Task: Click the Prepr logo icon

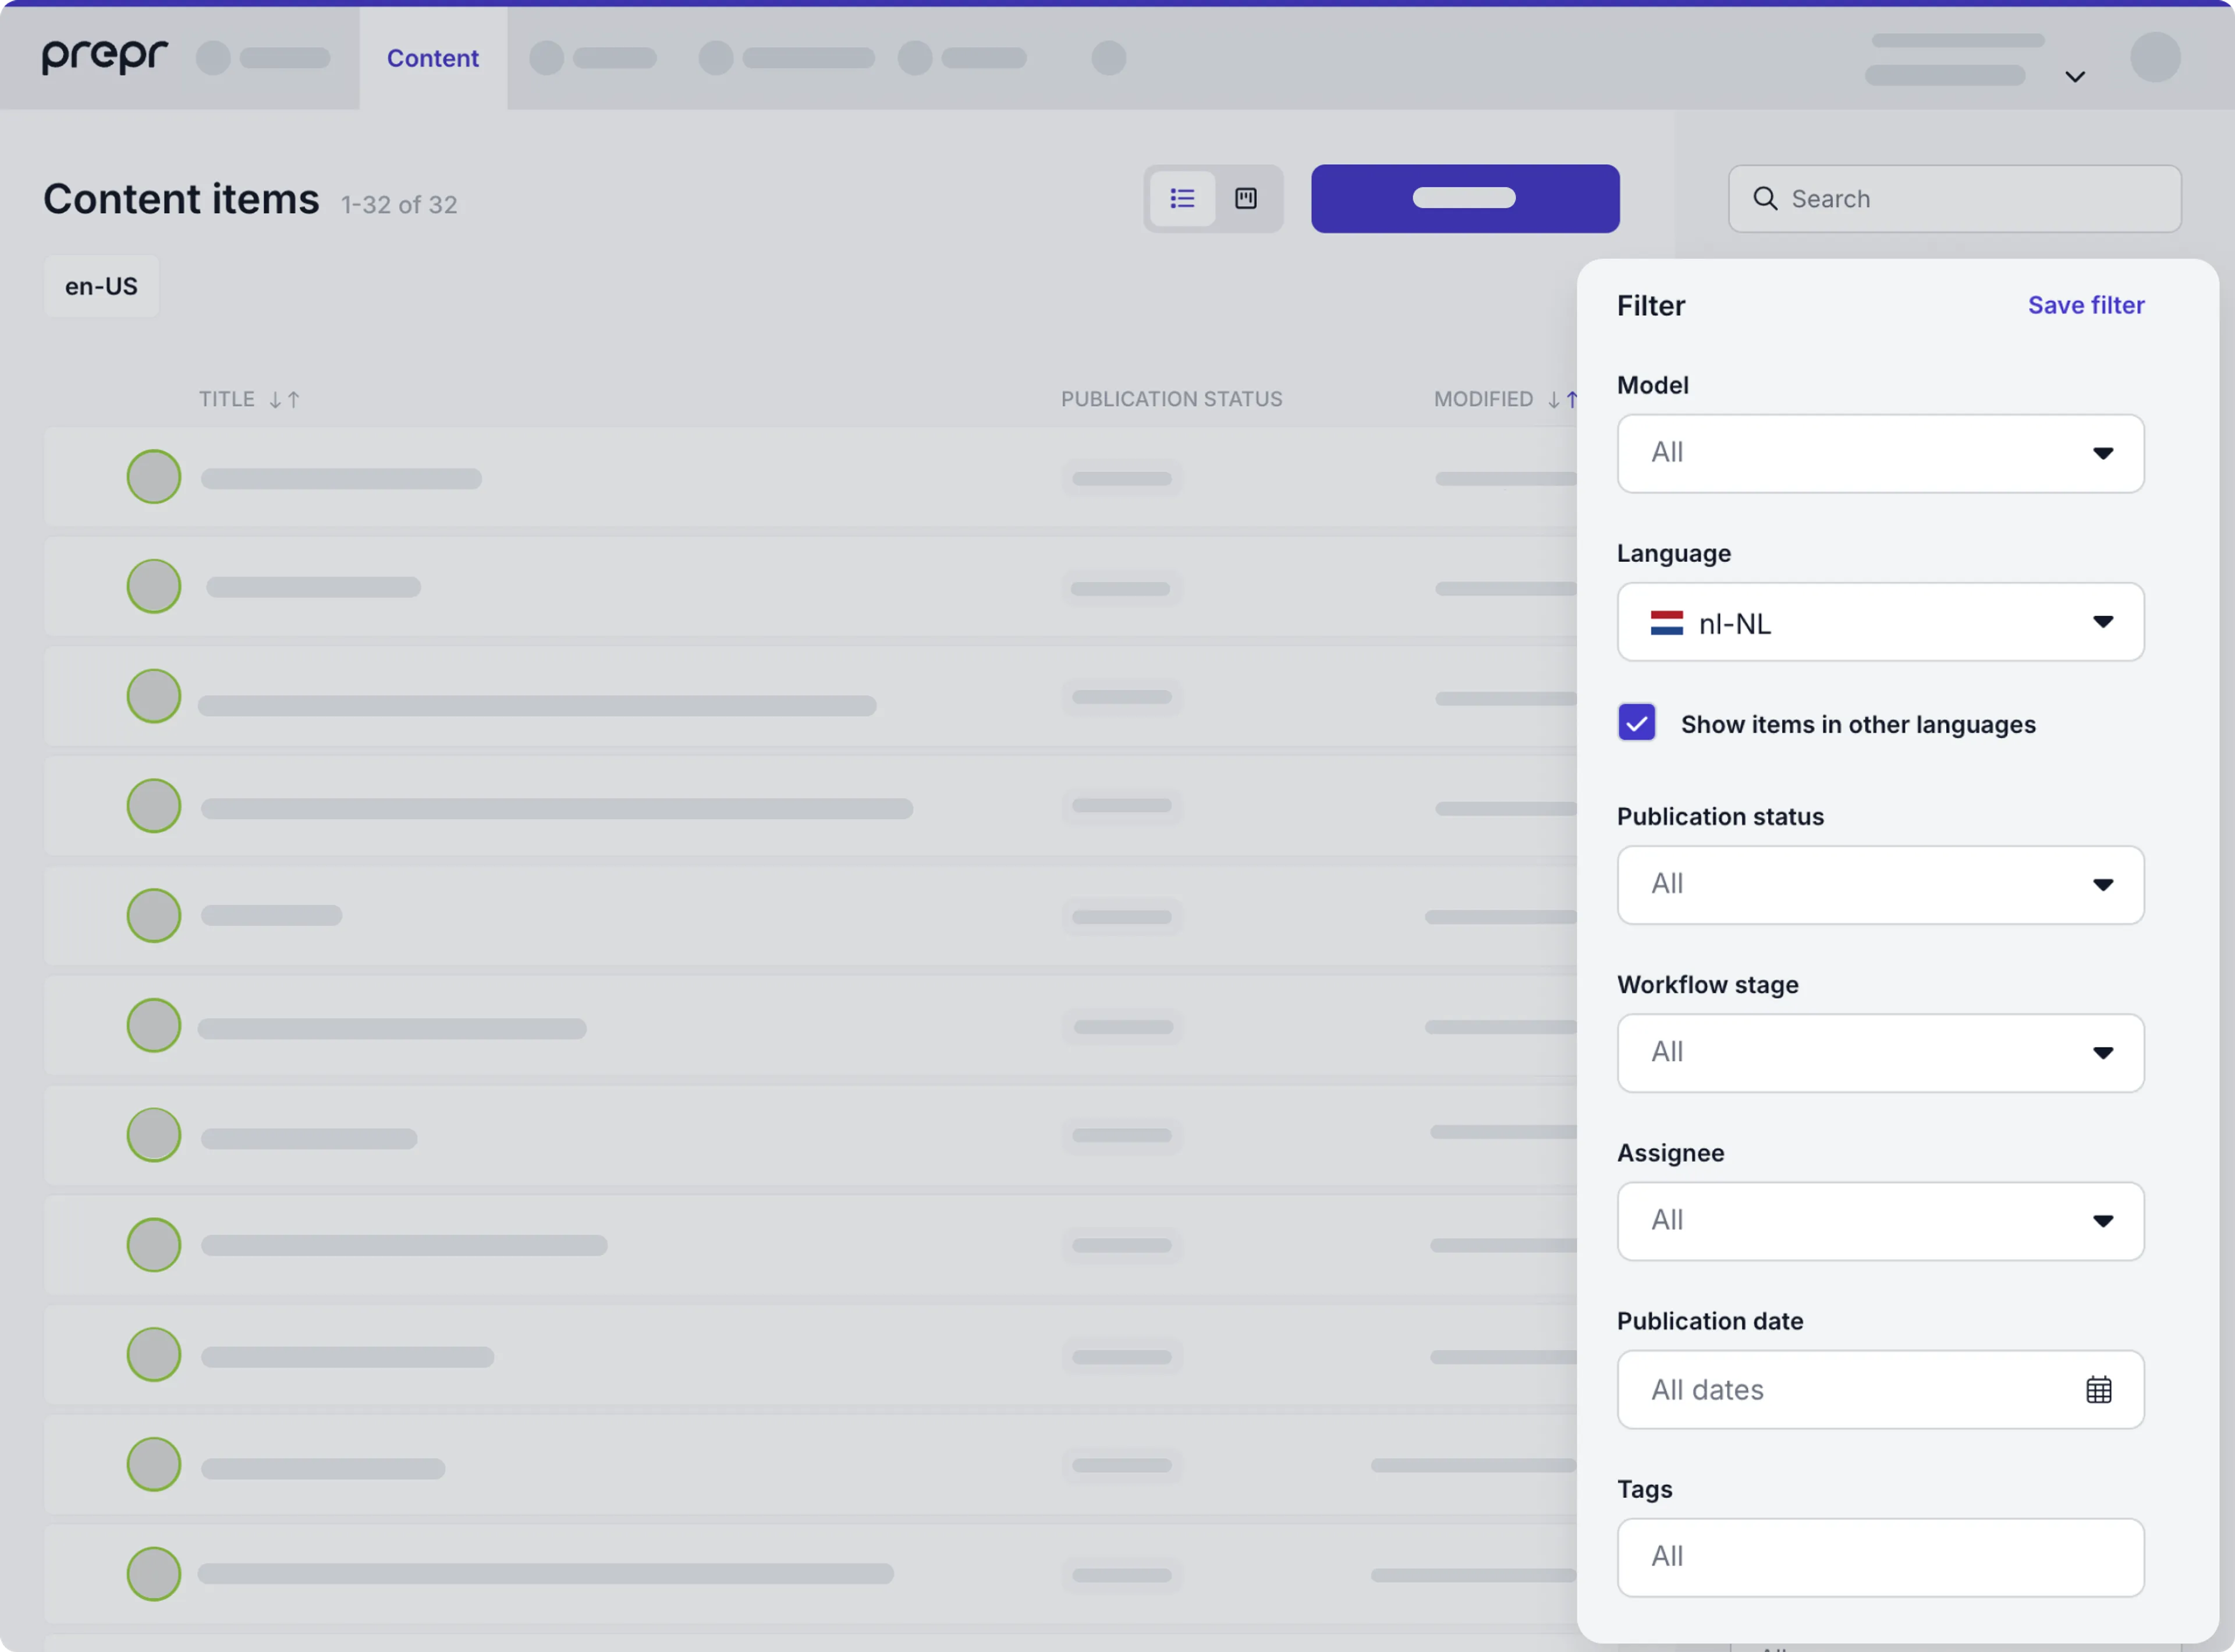Action: (x=104, y=57)
